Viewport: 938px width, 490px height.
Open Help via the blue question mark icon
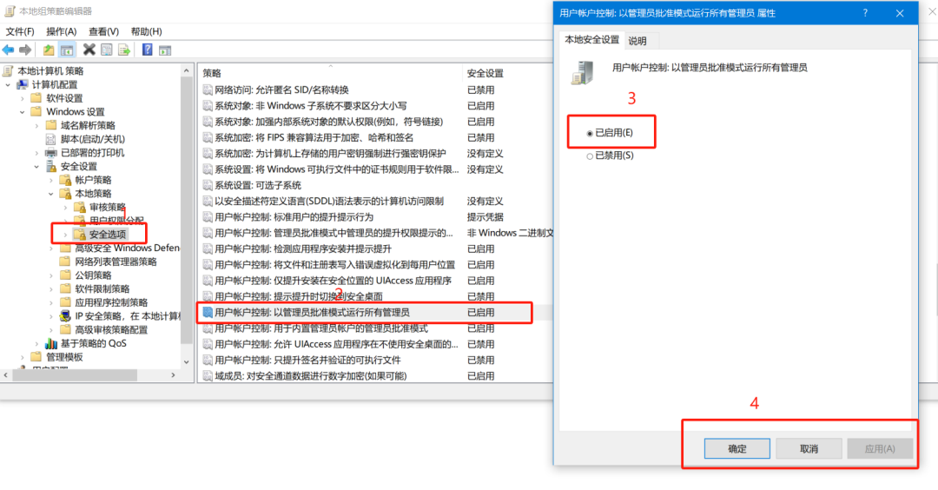click(x=147, y=50)
